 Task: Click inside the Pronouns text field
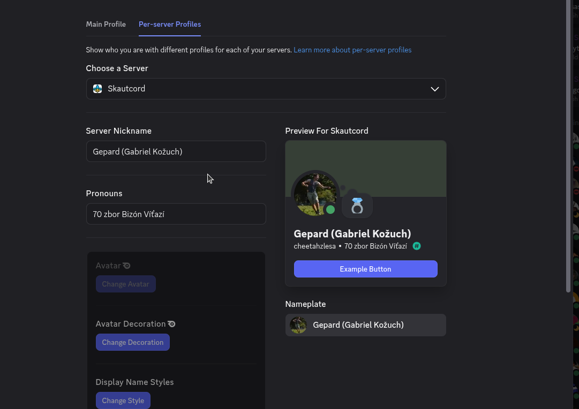coord(176,214)
